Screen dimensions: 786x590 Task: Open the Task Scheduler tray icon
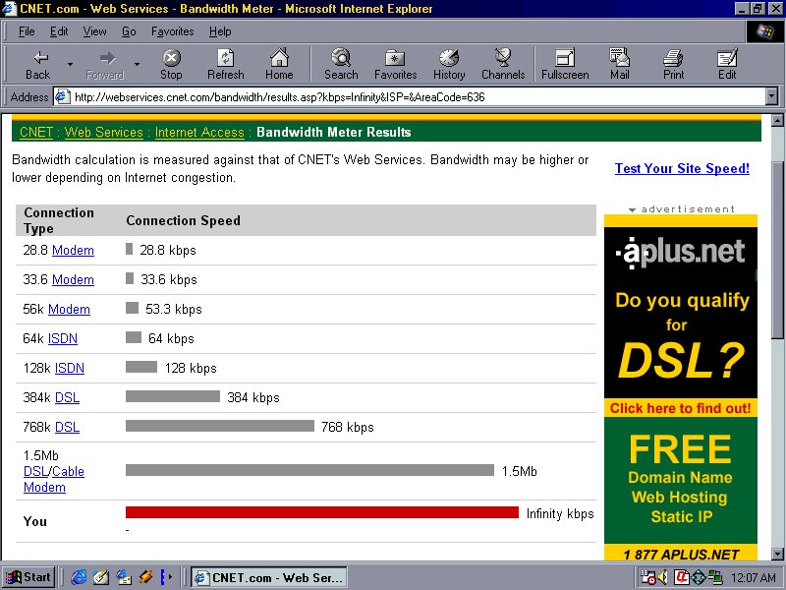(648, 577)
